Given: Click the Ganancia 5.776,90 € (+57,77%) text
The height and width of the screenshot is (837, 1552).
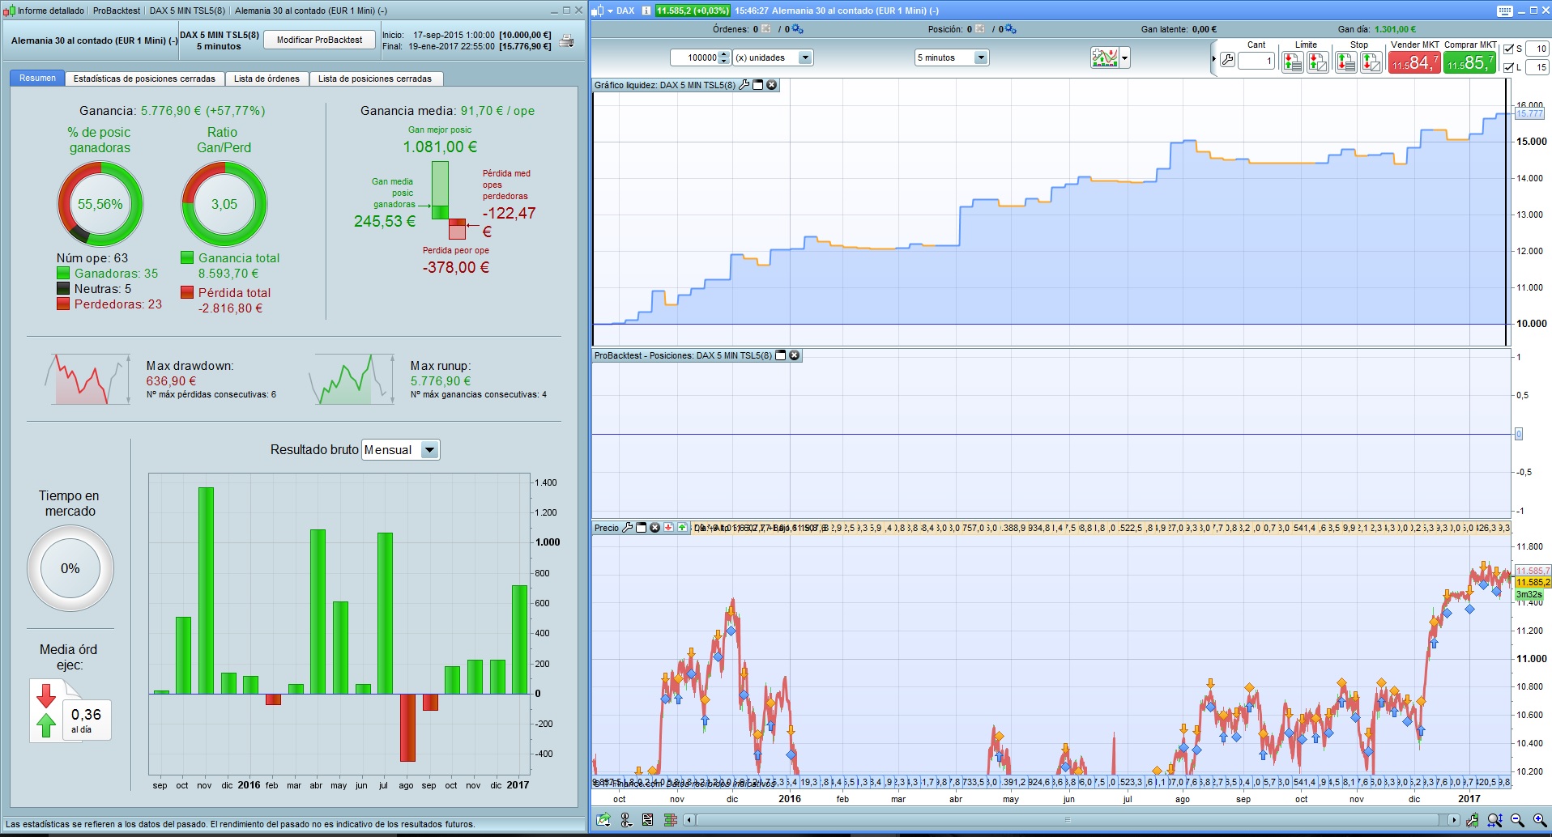Looking at the screenshot, I should 172,111.
